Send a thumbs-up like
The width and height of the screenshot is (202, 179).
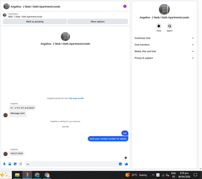(x=126, y=164)
